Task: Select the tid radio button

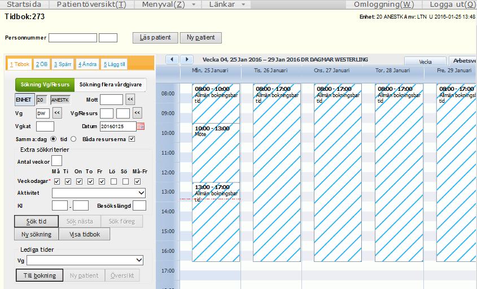Action: pyautogui.click(x=73, y=139)
